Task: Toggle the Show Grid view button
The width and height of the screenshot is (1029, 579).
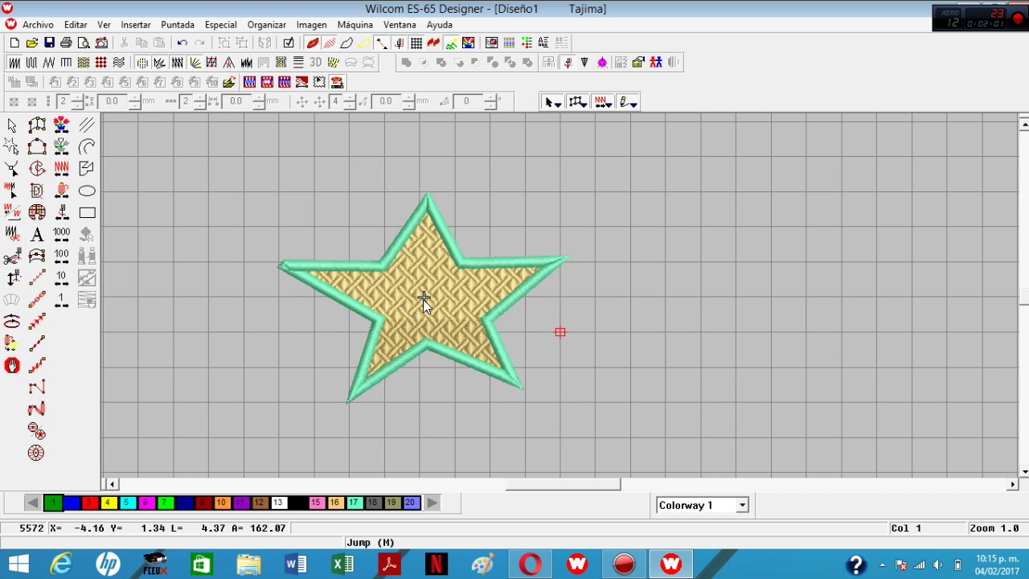Action: pos(416,43)
